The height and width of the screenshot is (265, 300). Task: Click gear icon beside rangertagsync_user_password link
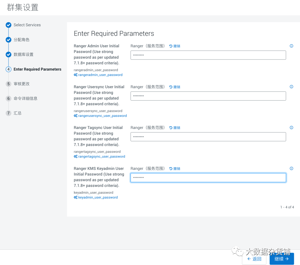click(x=75, y=157)
